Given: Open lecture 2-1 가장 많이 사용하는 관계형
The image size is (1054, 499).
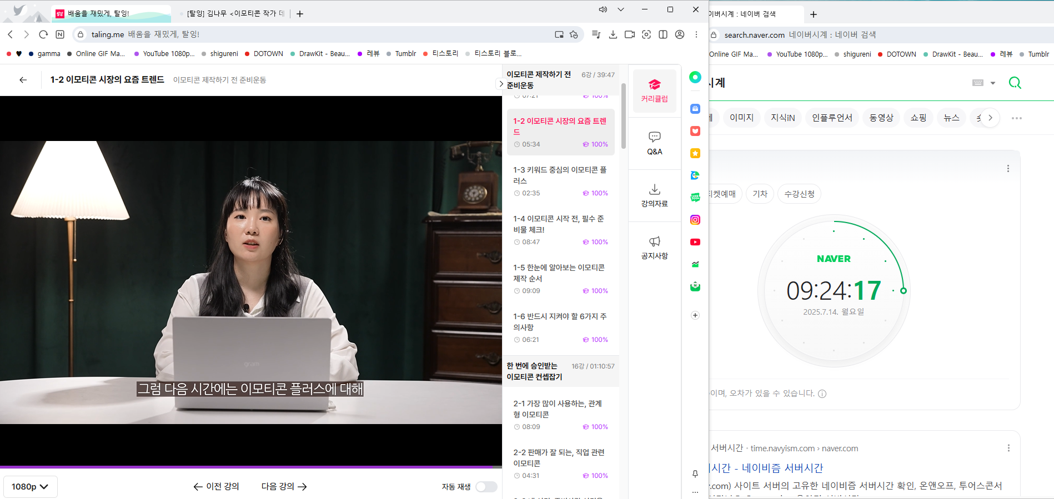Looking at the screenshot, I should [x=560, y=415].
